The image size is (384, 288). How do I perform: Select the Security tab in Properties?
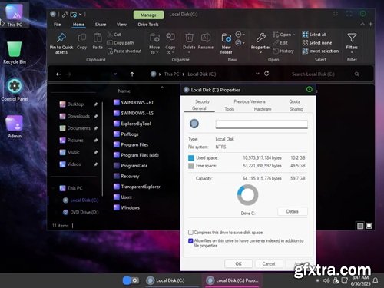(202, 101)
